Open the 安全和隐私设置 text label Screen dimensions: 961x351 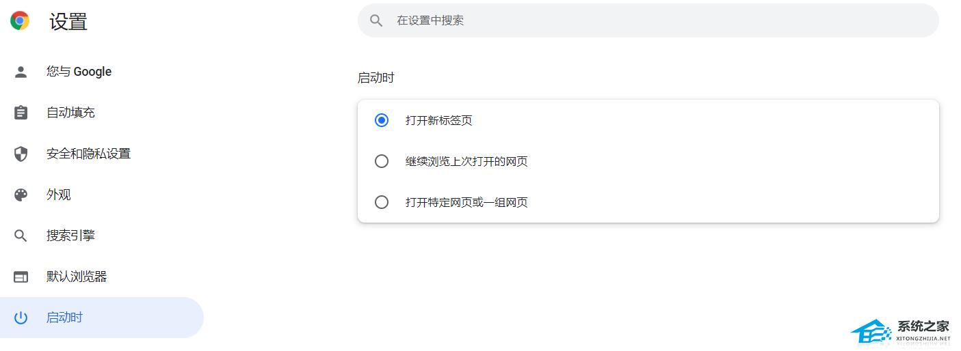(88, 154)
